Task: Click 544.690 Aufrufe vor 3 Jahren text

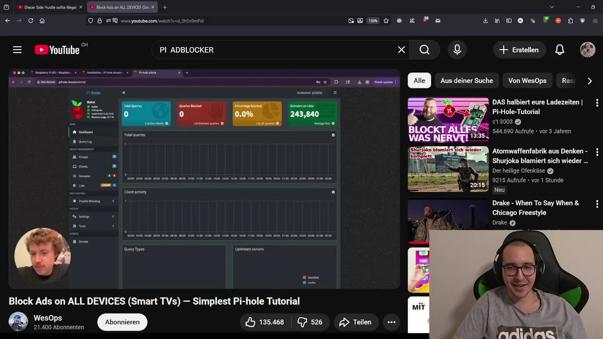Action: click(531, 131)
